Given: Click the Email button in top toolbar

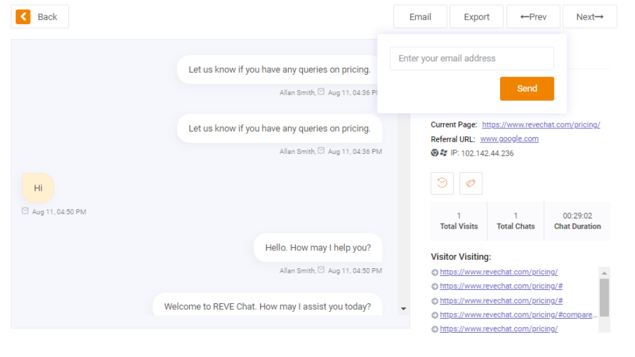Looking at the screenshot, I should point(420,17).
